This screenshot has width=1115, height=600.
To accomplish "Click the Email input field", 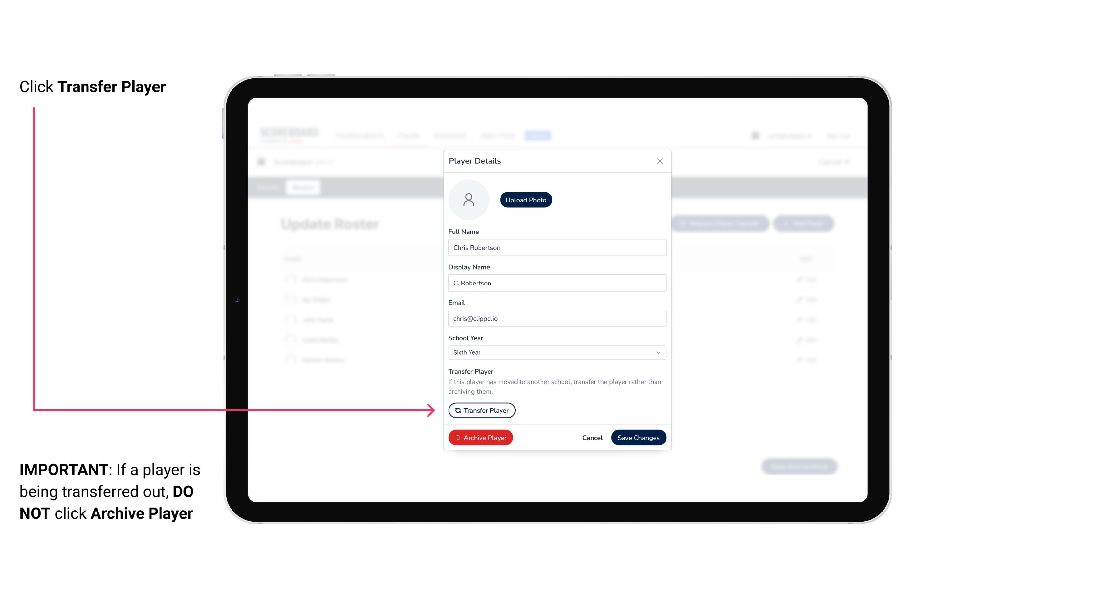I will pos(556,318).
